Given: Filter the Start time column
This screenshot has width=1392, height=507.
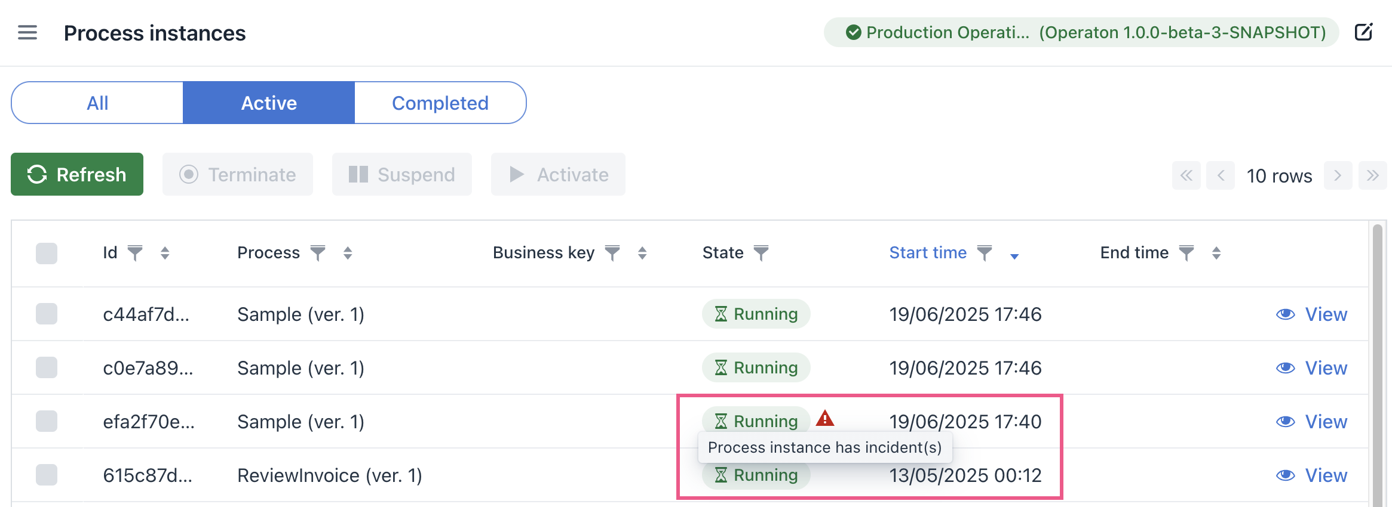Looking at the screenshot, I should pos(985,253).
